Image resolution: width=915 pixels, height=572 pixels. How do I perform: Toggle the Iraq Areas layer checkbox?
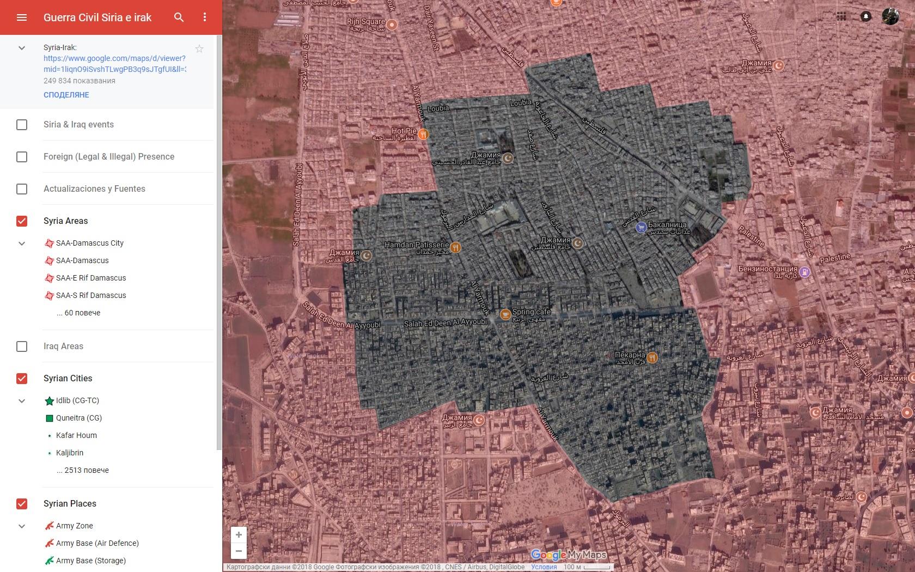point(22,346)
